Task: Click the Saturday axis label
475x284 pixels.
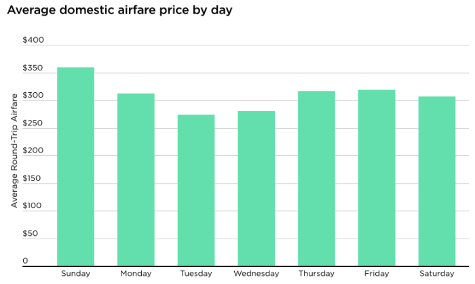Action: tap(437, 273)
